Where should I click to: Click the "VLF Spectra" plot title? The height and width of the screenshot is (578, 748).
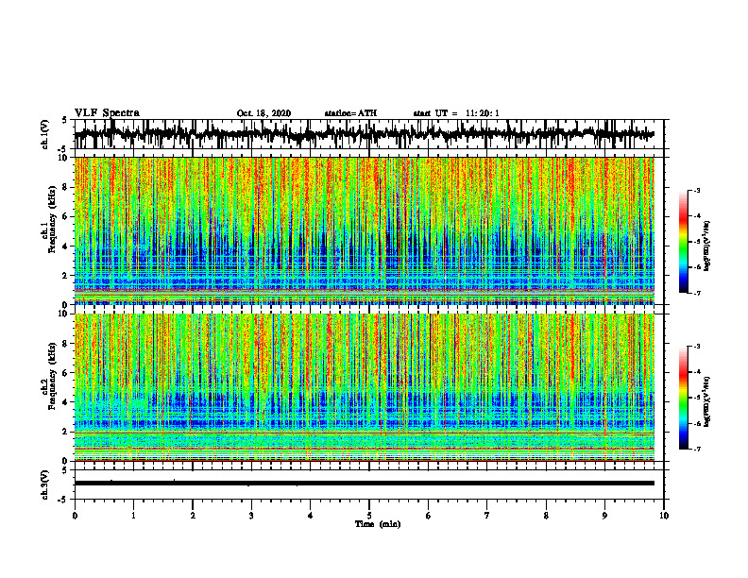pyautogui.click(x=107, y=113)
